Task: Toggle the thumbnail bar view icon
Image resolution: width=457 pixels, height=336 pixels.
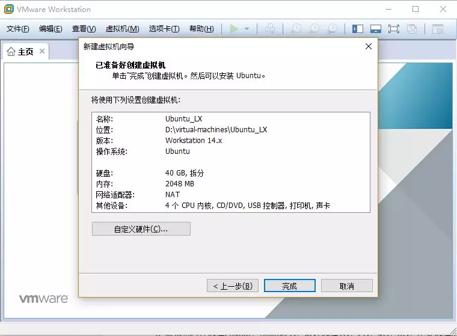Action: pos(376,29)
